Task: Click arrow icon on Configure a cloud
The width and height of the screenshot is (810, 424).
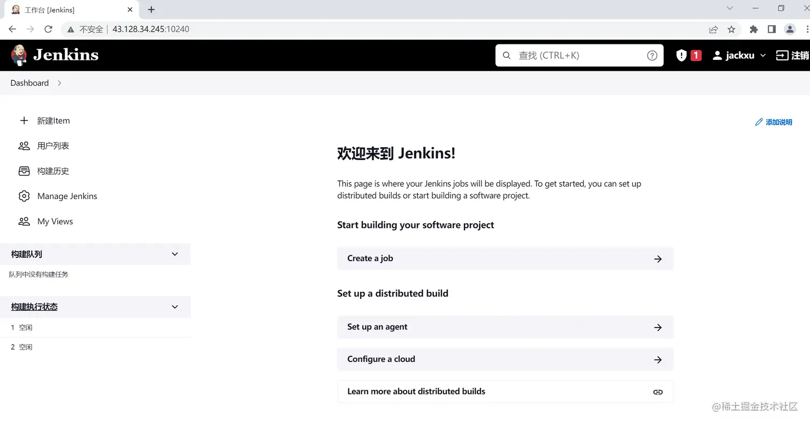Action: [x=658, y=360]
